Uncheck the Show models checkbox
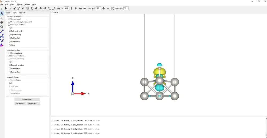Image resolution: width=267 pixels, height=138 pixels. [9, 19]
